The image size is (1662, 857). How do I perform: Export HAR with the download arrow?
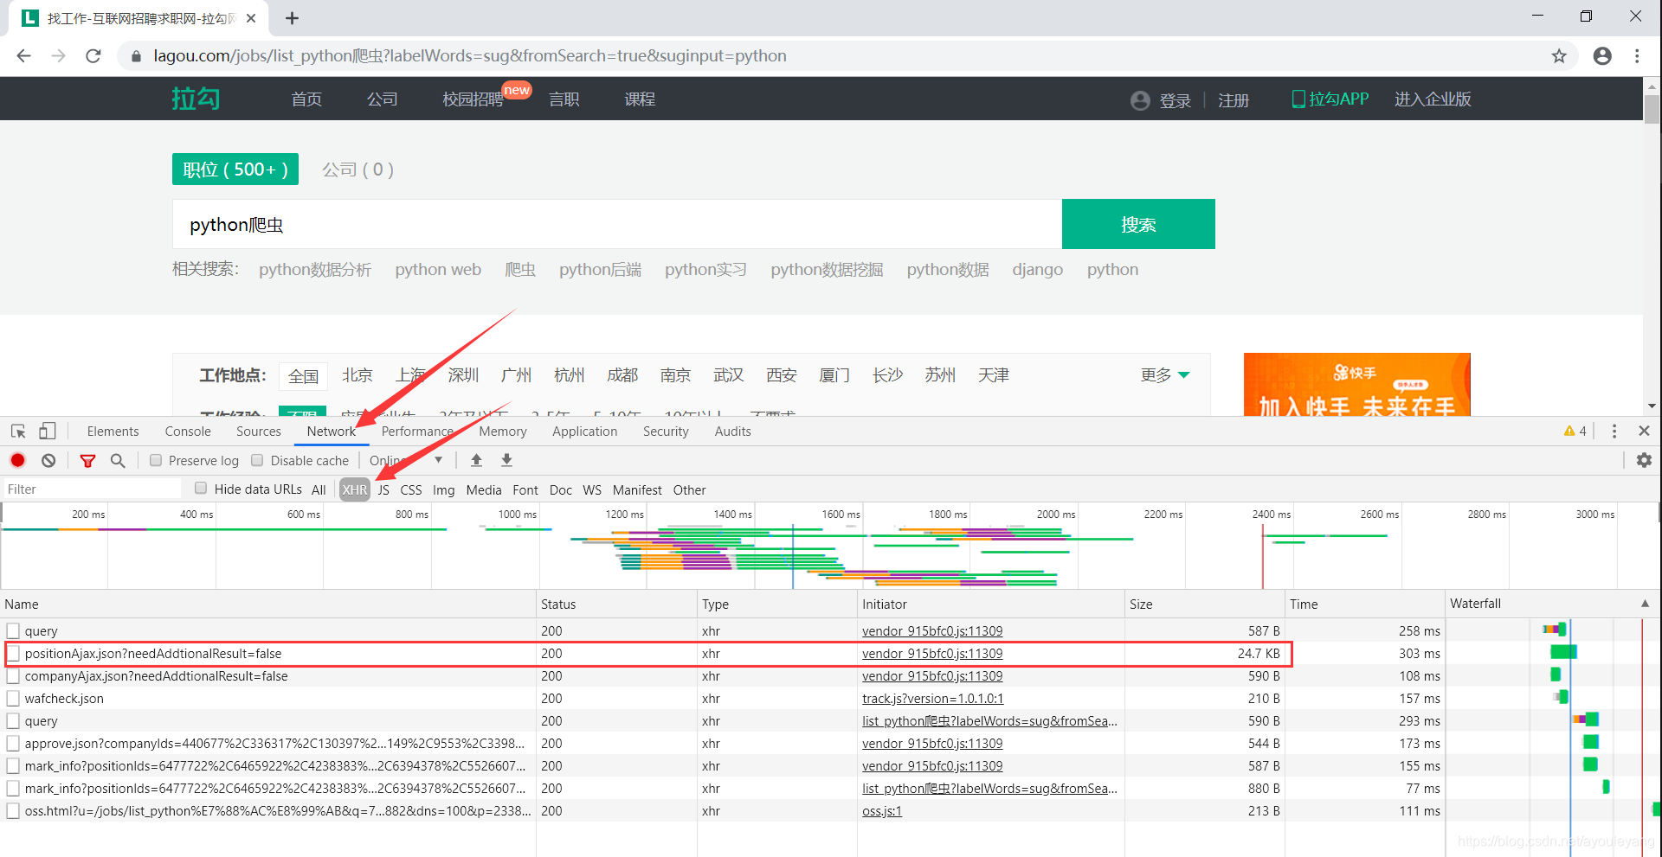tap(507, 460)
